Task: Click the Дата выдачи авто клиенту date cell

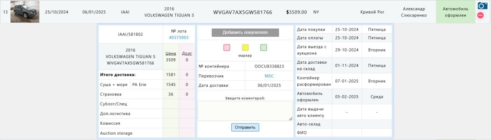Action: coord(347,112)
